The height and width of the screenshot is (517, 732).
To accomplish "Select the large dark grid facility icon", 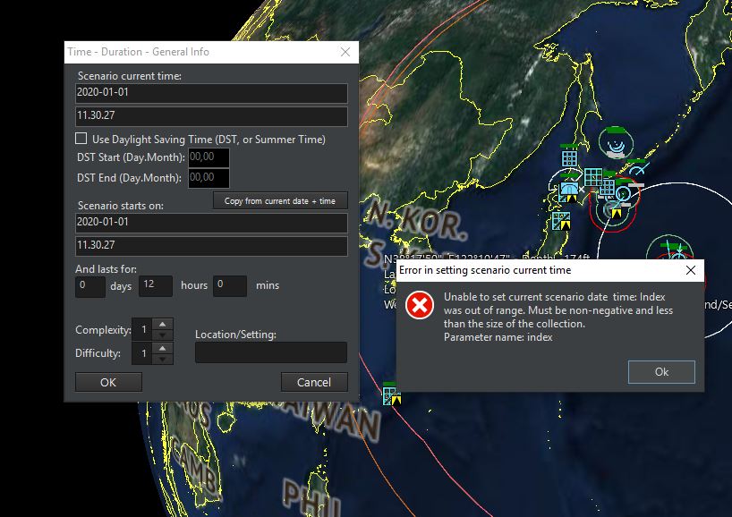I will coord(593,177).
